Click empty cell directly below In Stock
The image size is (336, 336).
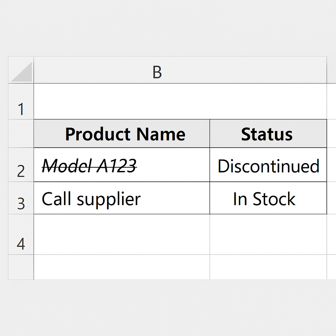coord(268,235)
